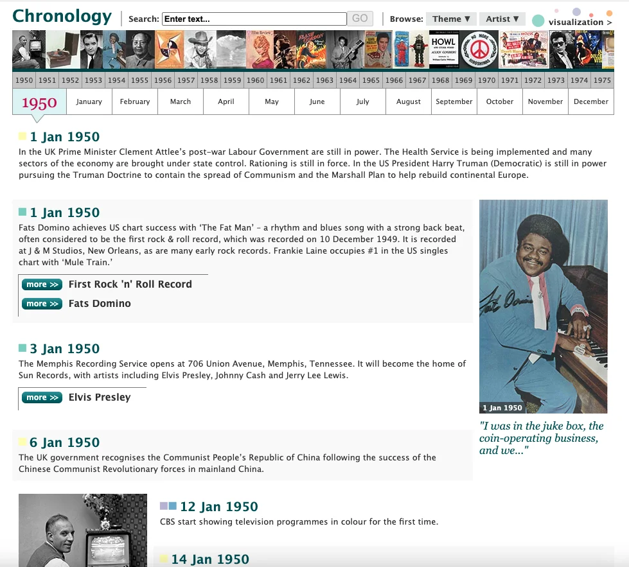Click the guitarist thumbnail in the banner
The image size is (629, 567).
(344, 49)
